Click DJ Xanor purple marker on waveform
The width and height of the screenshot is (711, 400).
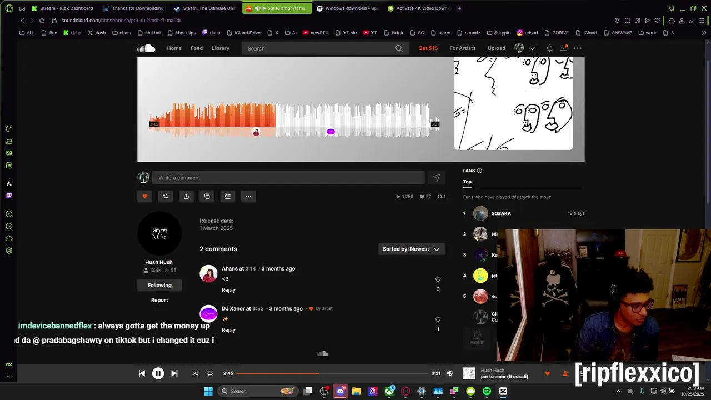[331, 132]
